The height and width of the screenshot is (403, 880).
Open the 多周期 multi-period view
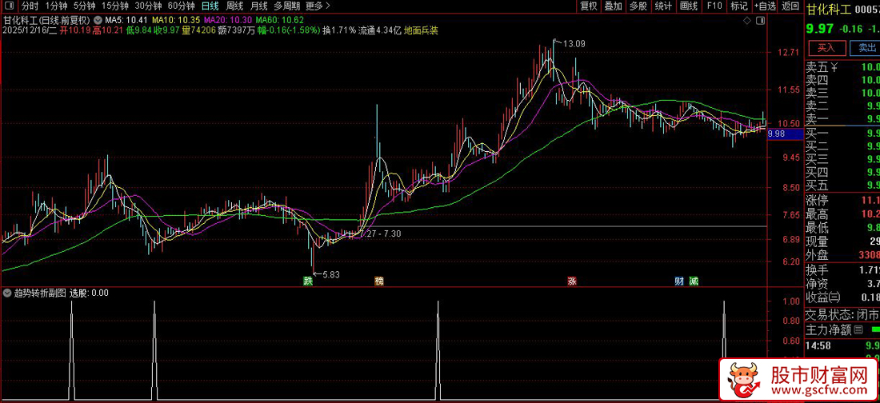(286, 6)
